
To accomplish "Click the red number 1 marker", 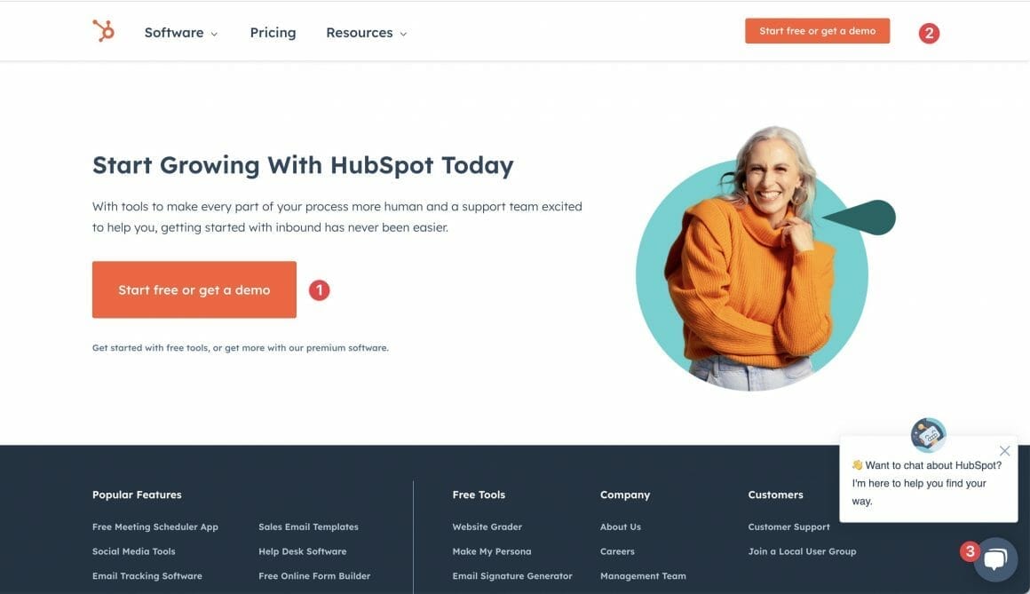I will pyautogui.click(x=320, y=289).
